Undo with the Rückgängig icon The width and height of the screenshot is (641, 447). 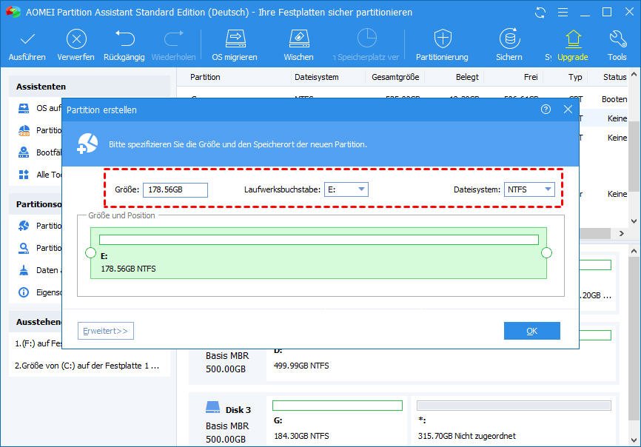[124, 38]
